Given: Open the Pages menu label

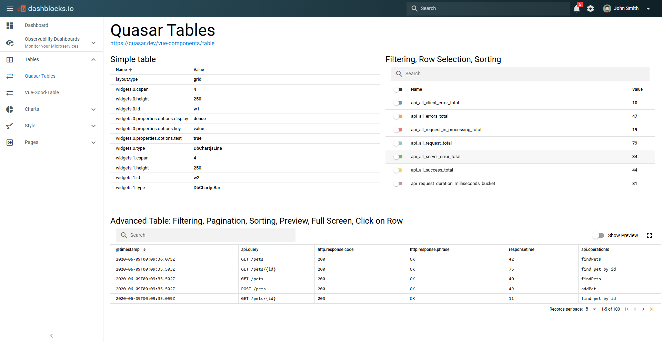Looking at the screenshot, I should pyautogui.click(x=31, y=142).
